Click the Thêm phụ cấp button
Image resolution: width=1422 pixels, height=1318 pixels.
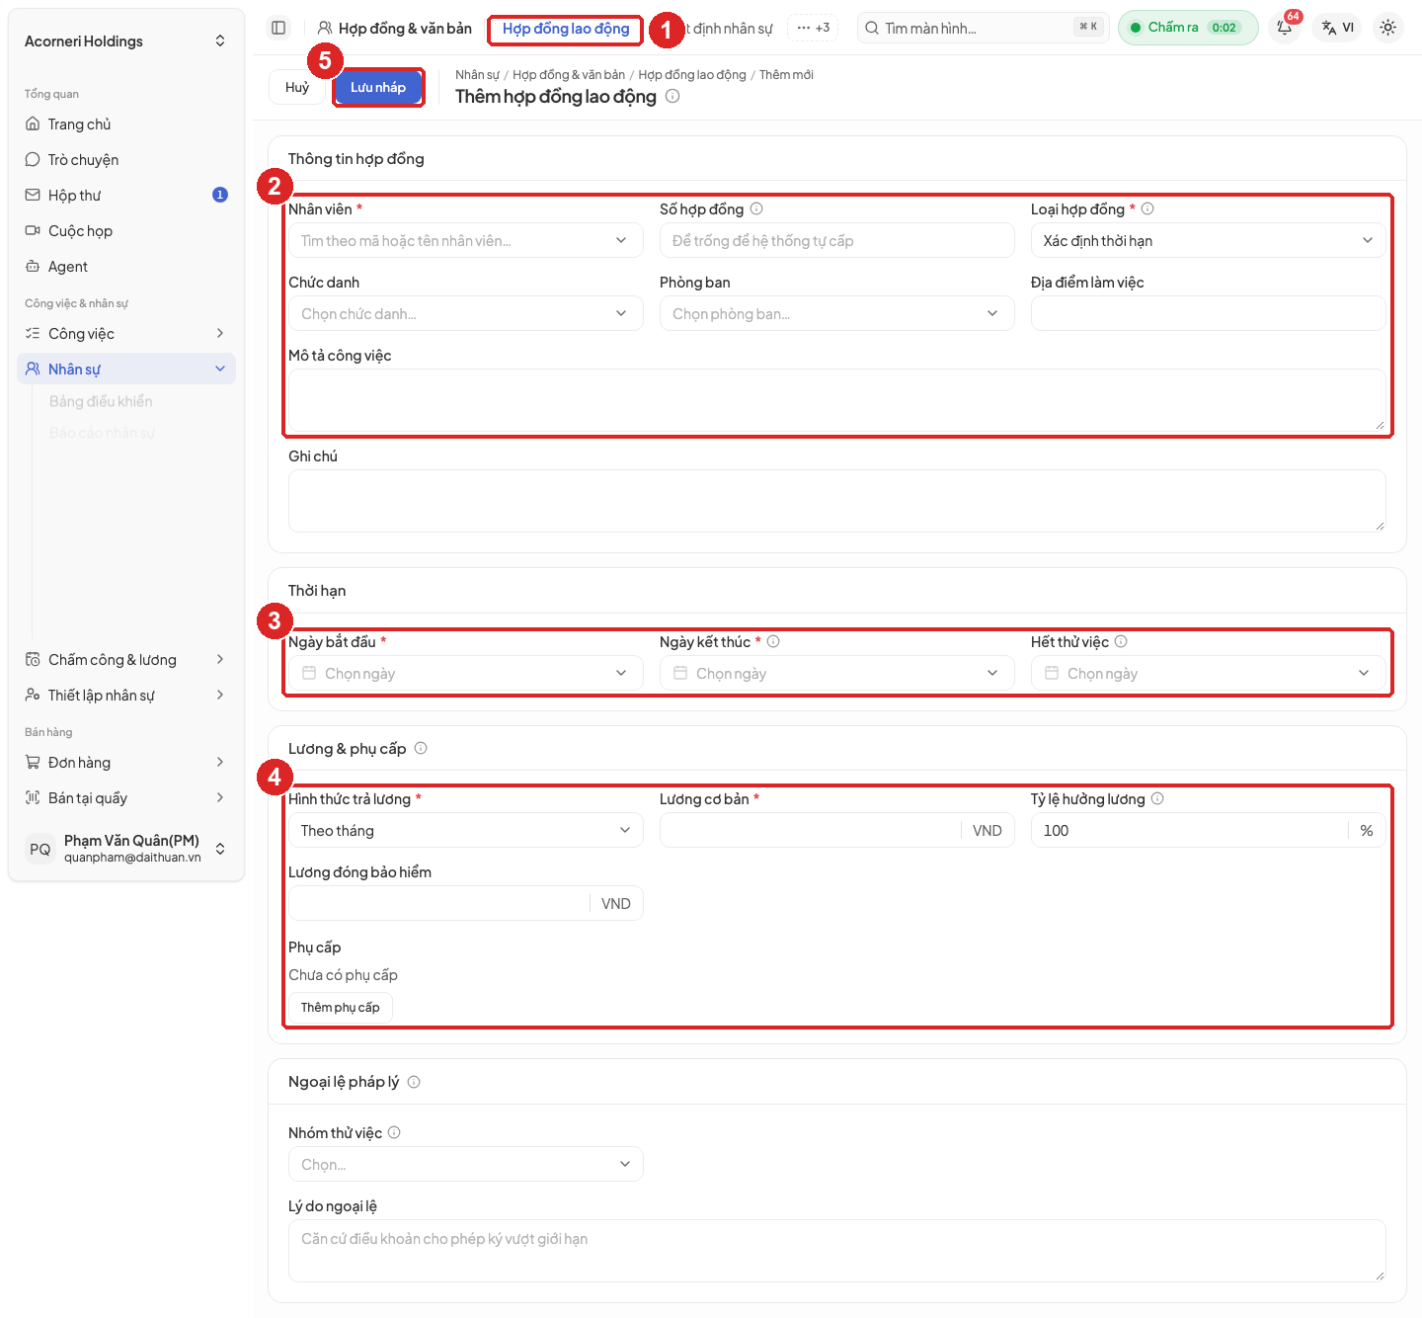341,1007
